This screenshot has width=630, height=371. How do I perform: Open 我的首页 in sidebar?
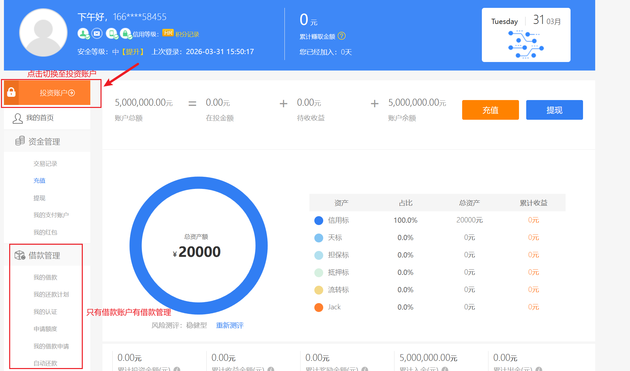(x=40, y=118)
